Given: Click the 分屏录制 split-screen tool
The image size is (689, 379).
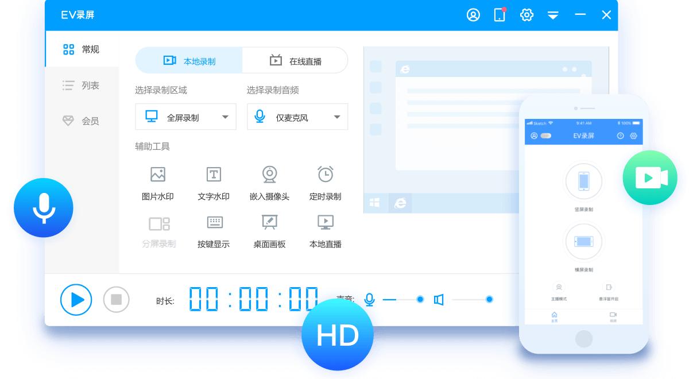Looking at the screenshot, I should pyautogui.click(x=158, y=231).
